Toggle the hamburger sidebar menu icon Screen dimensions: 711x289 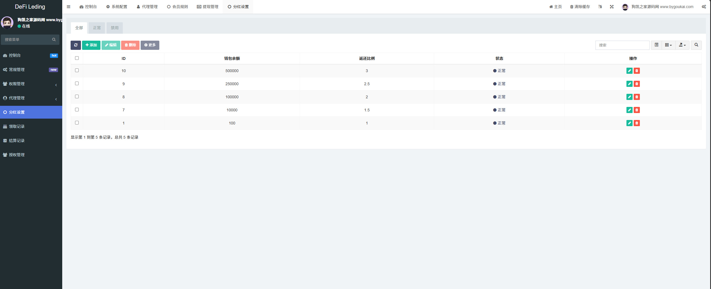point(68,7)
